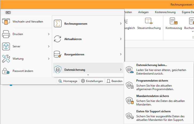Open the Kostenrechnung ribbon tab
Image resolution: width=194 pixels, height=124 pixels.
coord(165,12)
